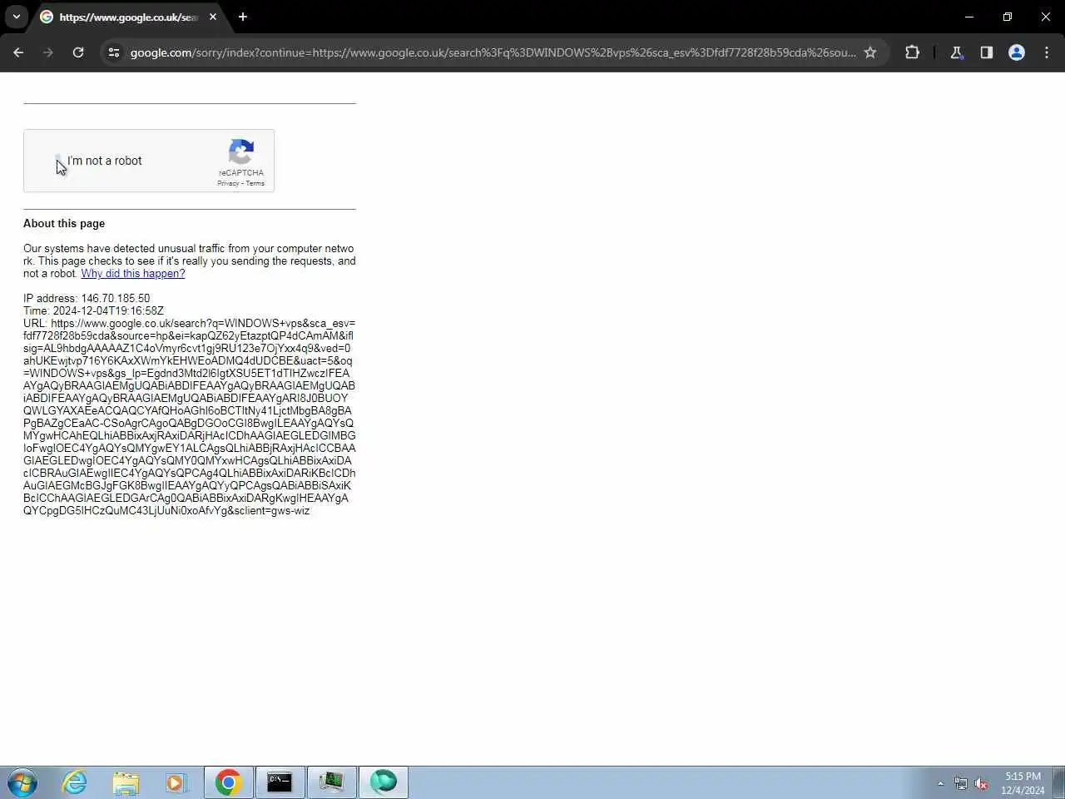The width and height of the screenshot is (1065, 799).
Task: Check the I'm not a robot checkbox
Action: tap(58, 160)
